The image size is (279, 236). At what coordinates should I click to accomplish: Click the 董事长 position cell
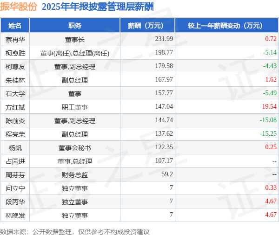[75, 40]
